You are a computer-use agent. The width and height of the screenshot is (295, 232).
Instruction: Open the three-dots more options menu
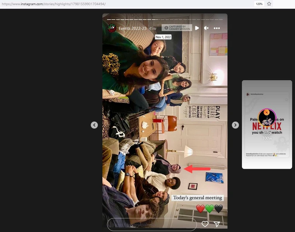[217, 28]
